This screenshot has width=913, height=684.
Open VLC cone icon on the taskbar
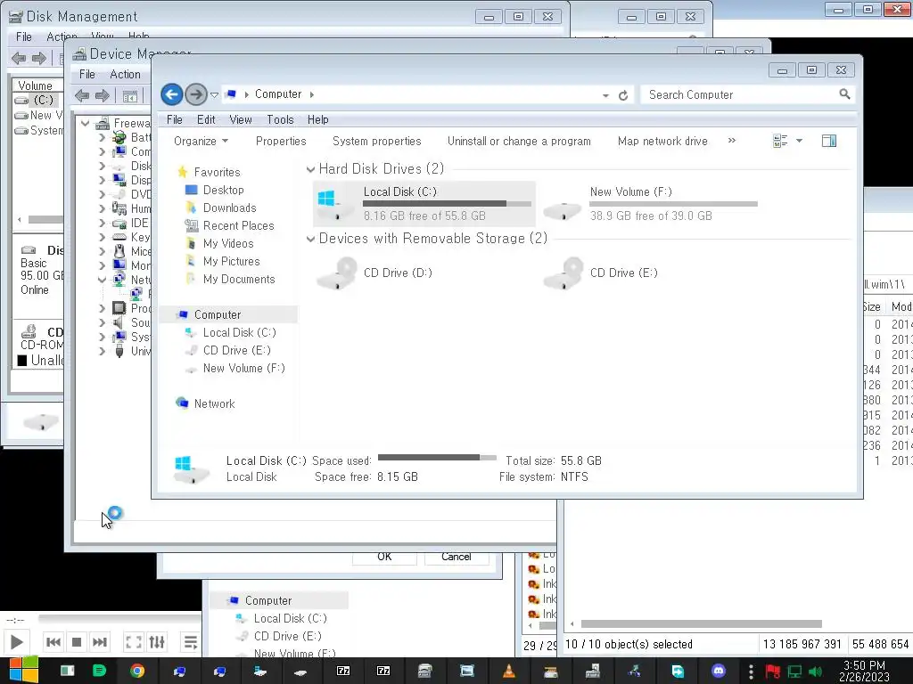tap(508, 672)
